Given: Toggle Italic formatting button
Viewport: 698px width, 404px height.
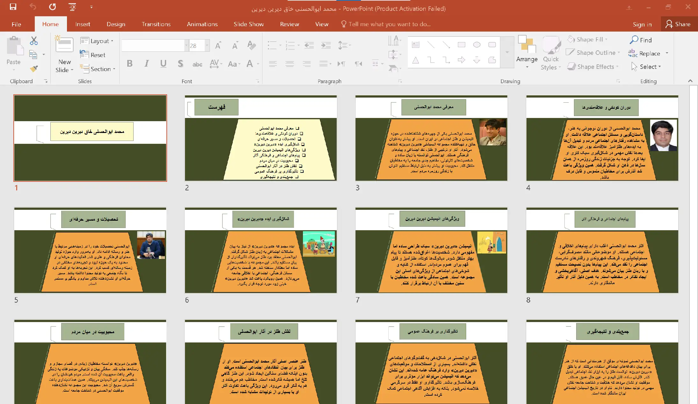Looking at the screenshot, I should [146, 63].
